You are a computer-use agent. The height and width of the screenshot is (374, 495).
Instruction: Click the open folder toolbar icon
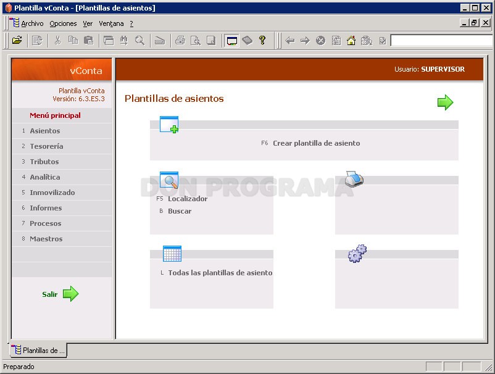tap(17, 40)
